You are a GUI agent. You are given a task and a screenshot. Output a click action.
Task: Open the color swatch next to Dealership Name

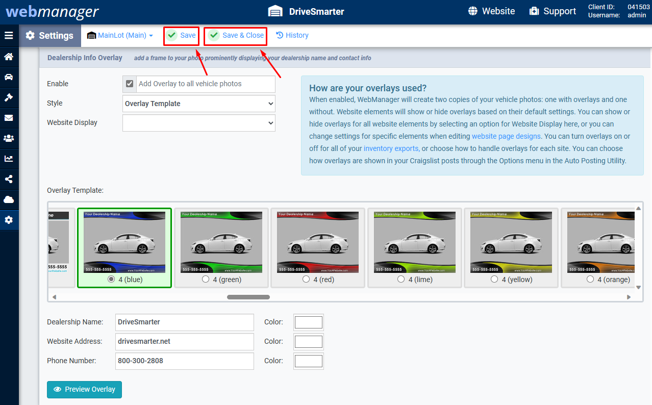point(308,322)
